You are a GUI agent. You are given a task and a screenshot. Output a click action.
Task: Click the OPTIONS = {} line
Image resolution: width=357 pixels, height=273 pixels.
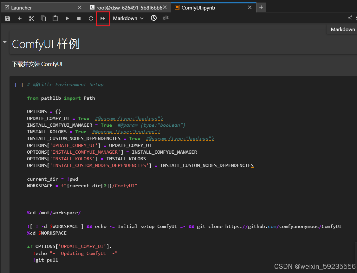[x=44, y=112]
